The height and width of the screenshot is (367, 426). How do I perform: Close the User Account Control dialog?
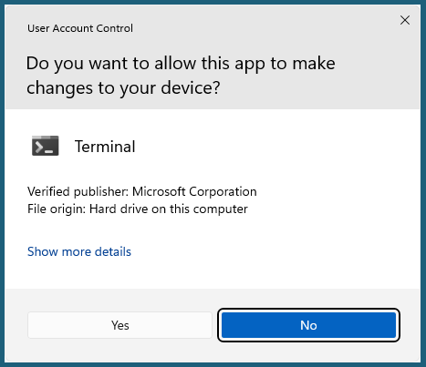(x=405, y=20)
